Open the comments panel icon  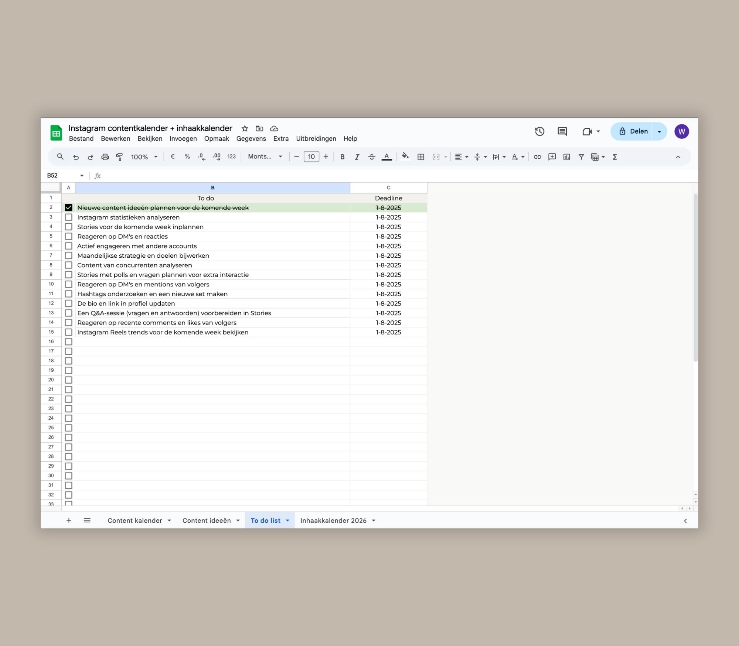point(562,131)
